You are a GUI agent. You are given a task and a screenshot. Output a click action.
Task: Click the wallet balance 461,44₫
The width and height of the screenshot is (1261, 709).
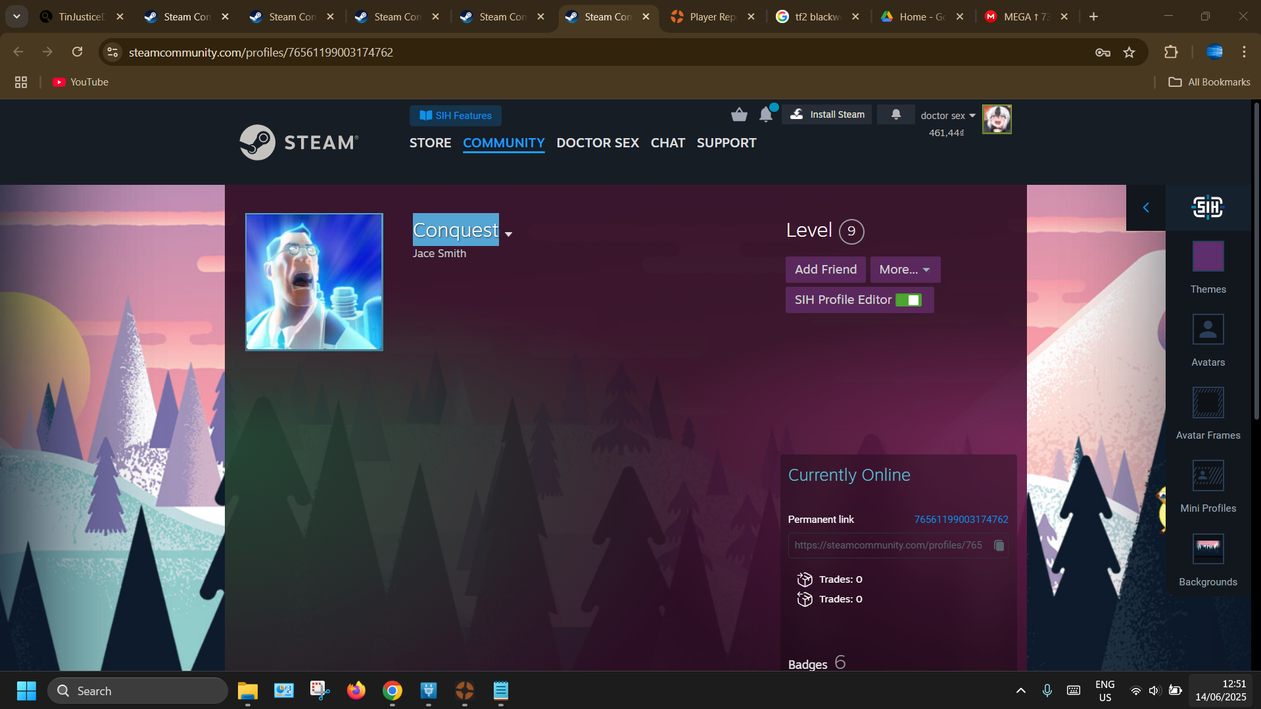point(946,133)
